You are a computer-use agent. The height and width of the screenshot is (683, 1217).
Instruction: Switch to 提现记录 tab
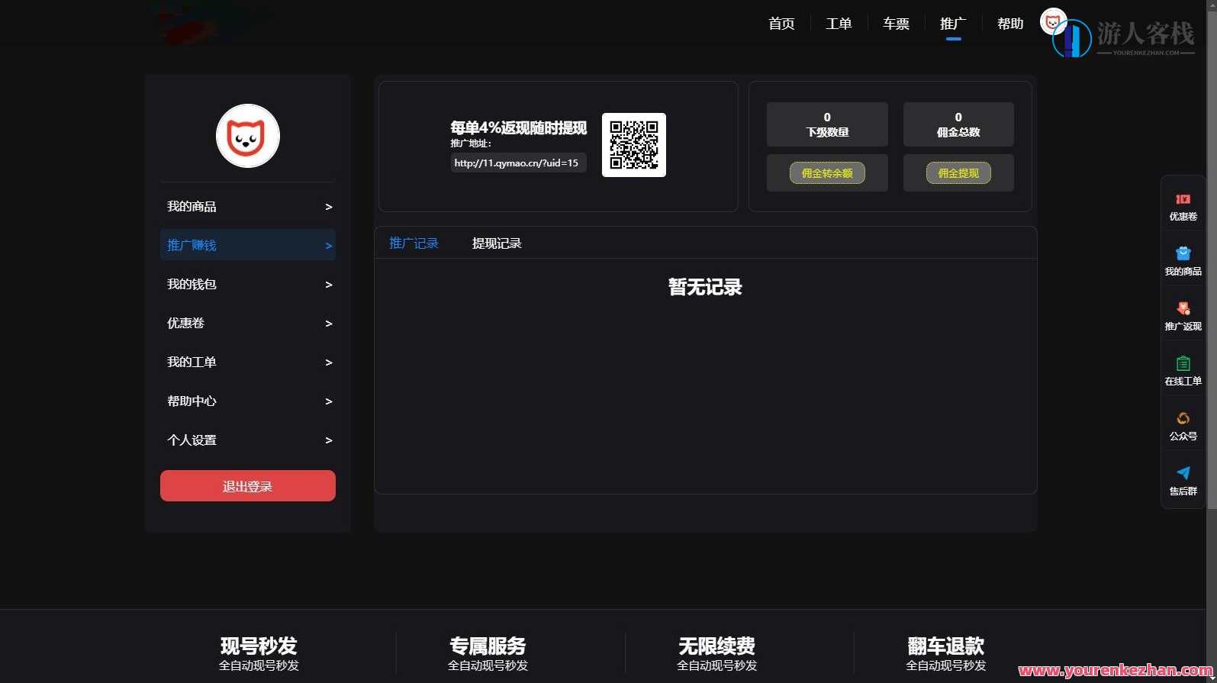(497, 243)
